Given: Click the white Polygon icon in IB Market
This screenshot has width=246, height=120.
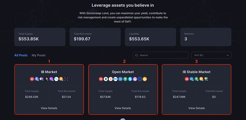Looking at the screenshot, I should tap(56, 79).
